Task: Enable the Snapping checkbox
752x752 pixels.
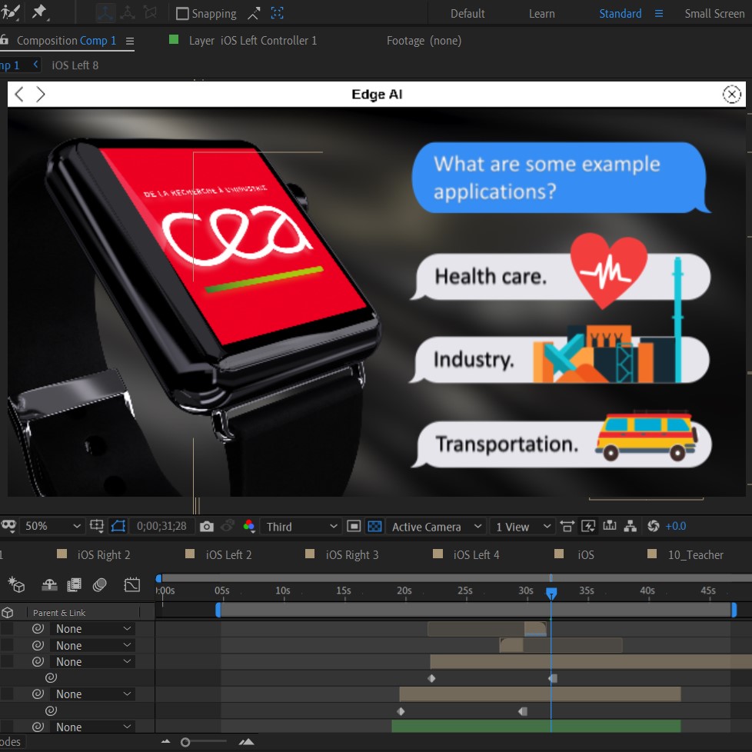Action: (182, 13)
